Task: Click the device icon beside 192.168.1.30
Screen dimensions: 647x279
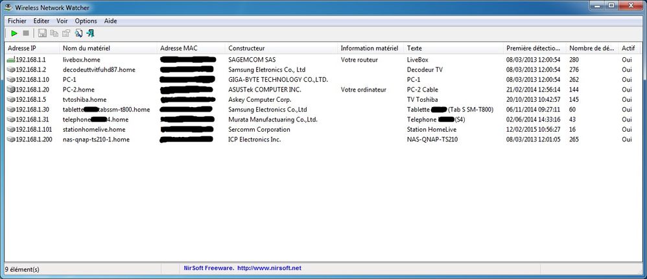Action: [11, 110]
